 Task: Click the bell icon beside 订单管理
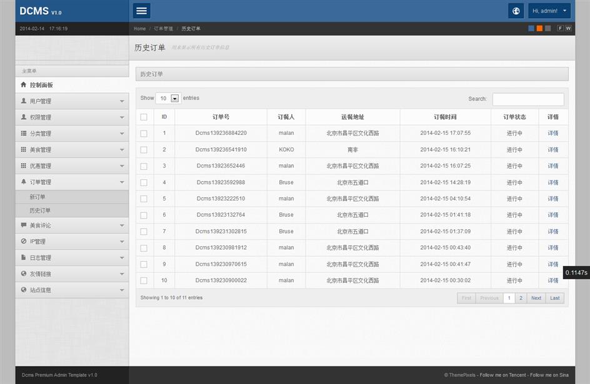point(24,182)
